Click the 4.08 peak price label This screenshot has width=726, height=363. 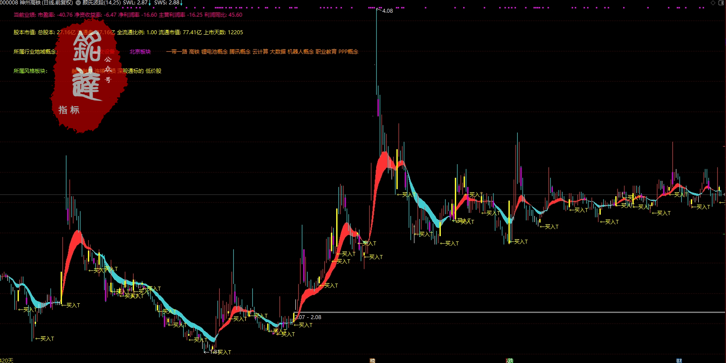(x=387, y=11)
